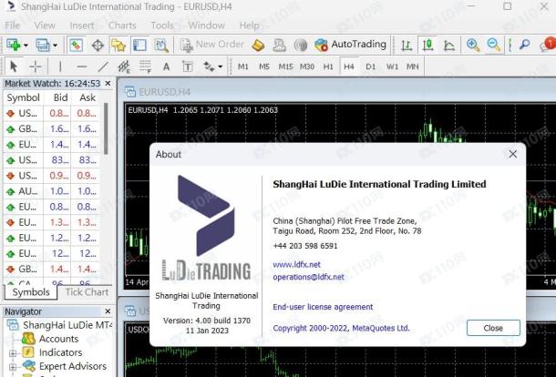Open the Insert menu
556x377 pixels.
pyautogui.click(x=82, y=25)
